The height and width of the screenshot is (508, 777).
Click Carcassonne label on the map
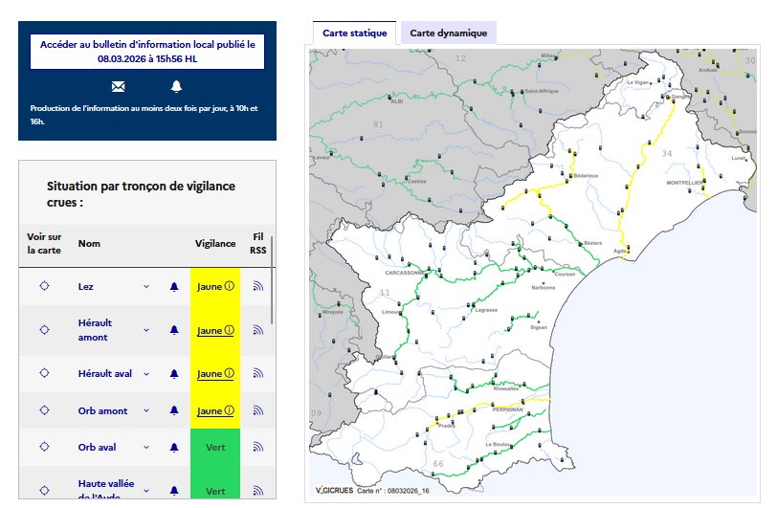coord(405,273)
